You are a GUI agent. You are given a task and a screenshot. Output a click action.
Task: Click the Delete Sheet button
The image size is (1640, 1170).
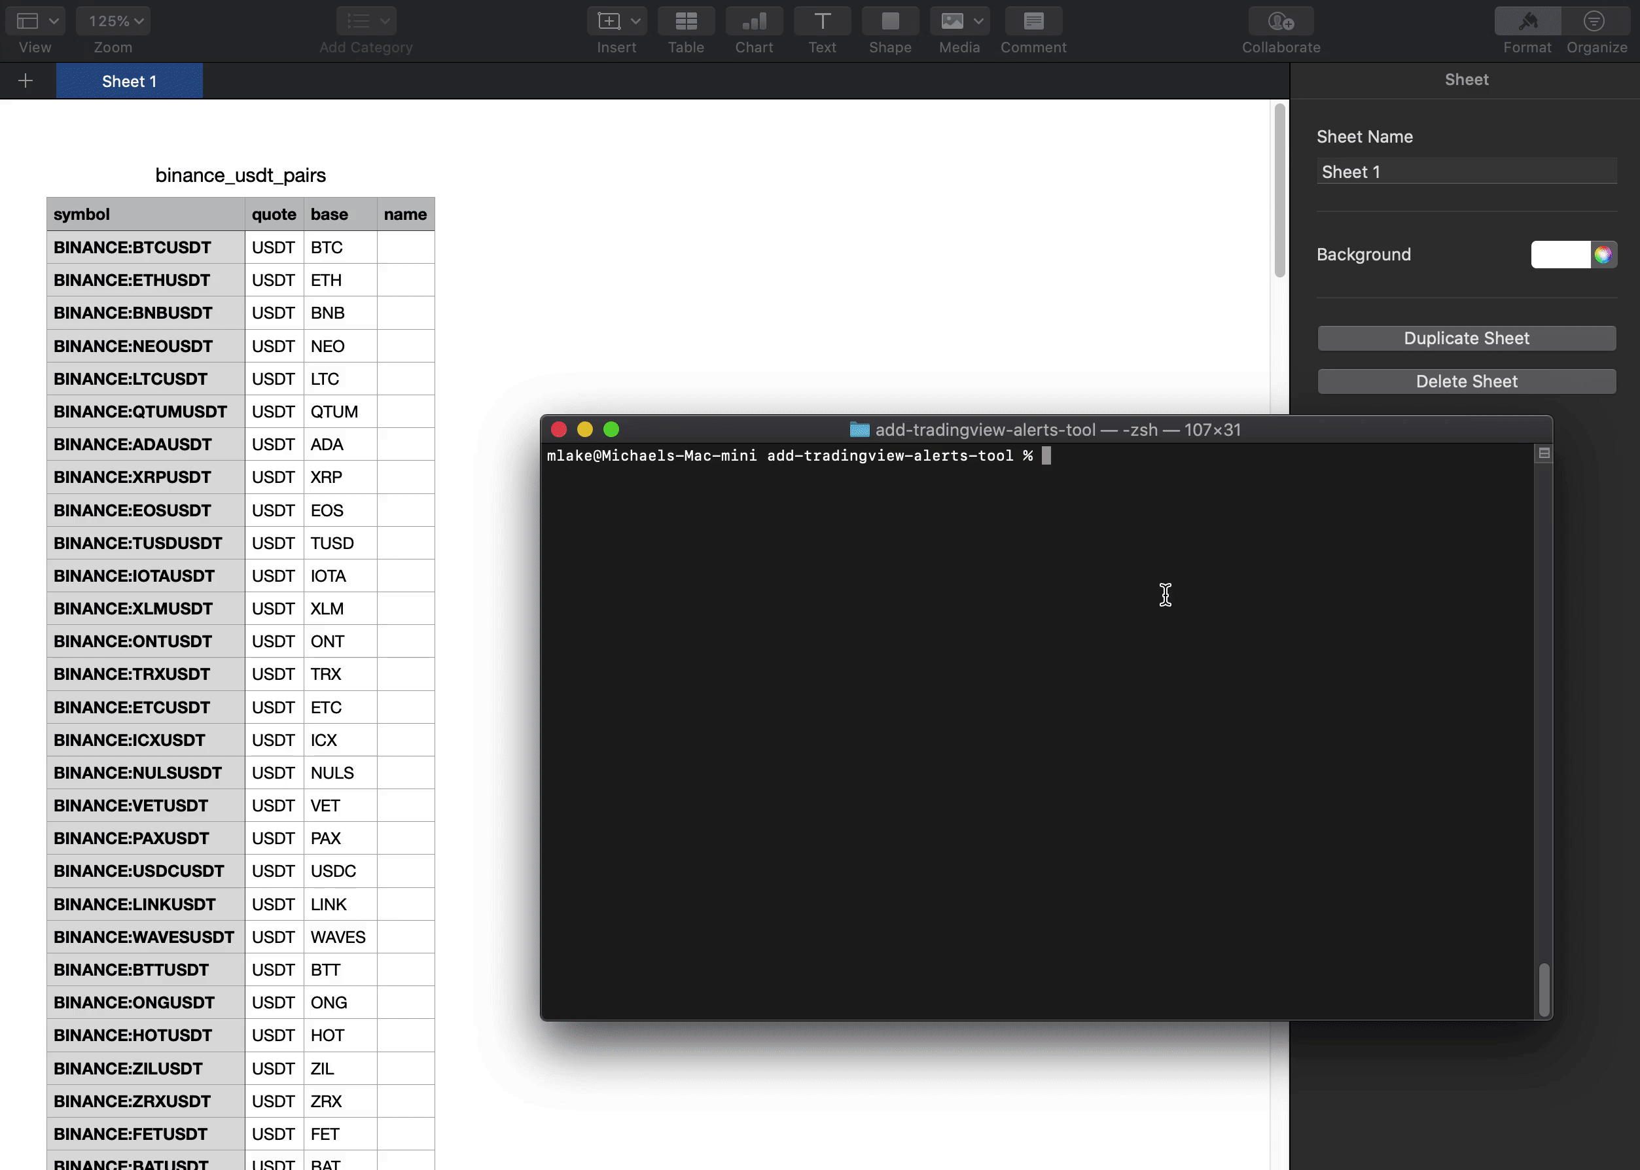[1467, 380]
